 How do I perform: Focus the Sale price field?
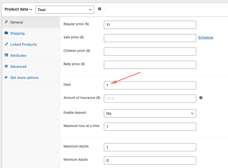coord(150,38)
